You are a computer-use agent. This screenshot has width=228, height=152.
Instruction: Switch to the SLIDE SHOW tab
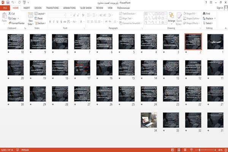point(86,8)
